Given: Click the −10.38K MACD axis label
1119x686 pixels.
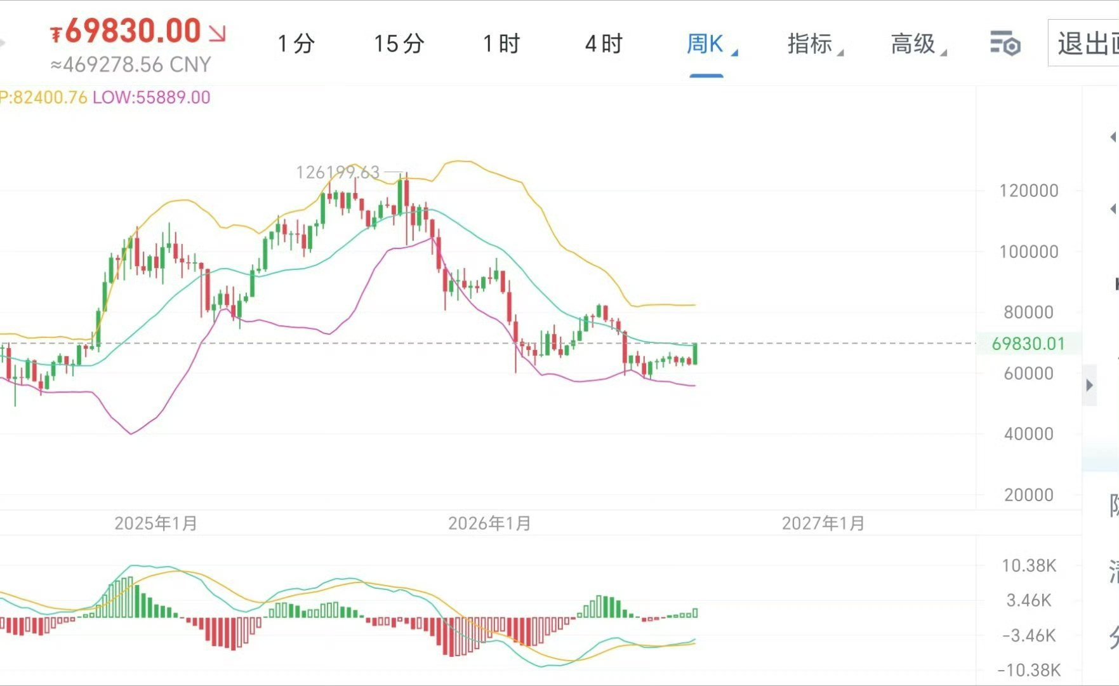Looking at the screenshot, I should click(1029, 670).
